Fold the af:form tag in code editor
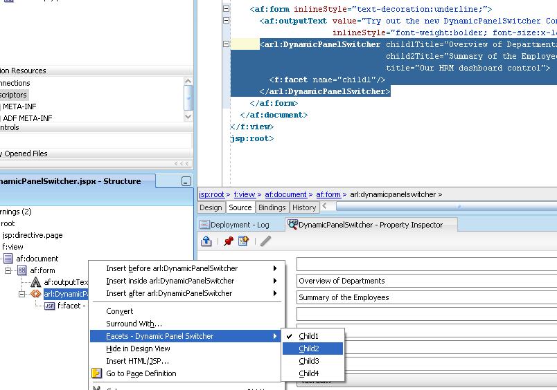The image size is (557, 390). click(x=226, y=9)
